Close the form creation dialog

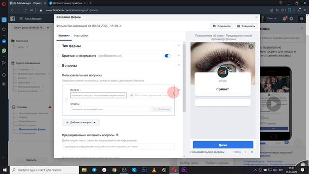point(256,17)
